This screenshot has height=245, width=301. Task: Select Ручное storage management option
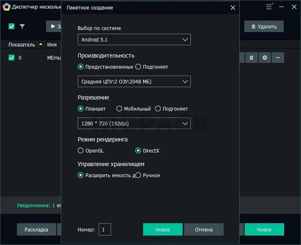pyautogui.click(x=139, y=176)
